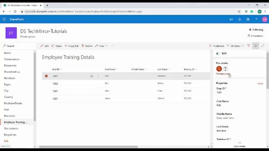
Task: Click the Search box
Action: (x=18, y=46)
